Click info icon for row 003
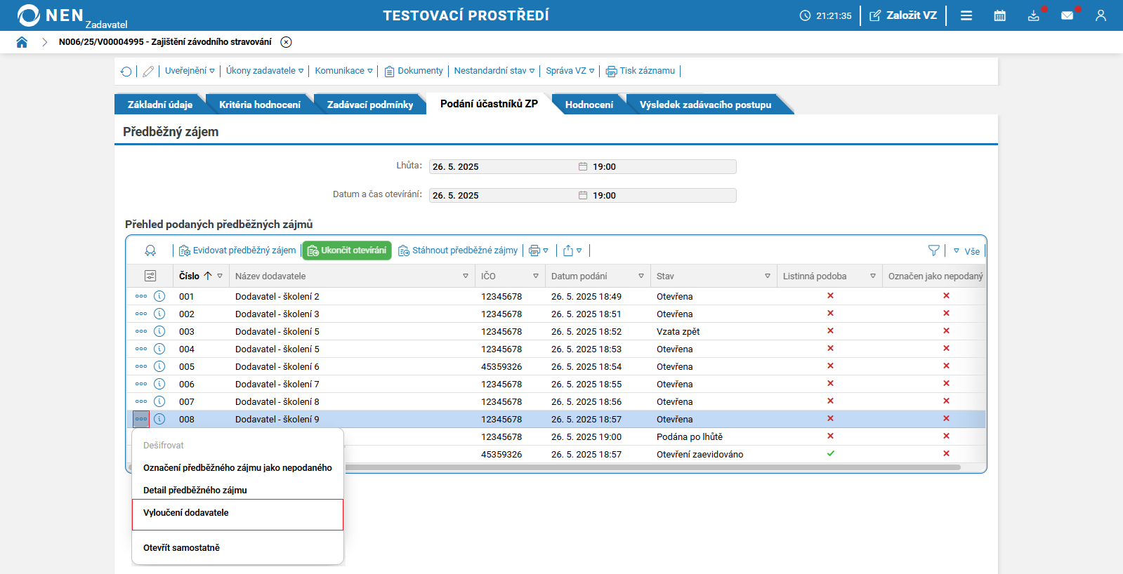The height and width of the screenshot is (574, 1123). point(159,331)
